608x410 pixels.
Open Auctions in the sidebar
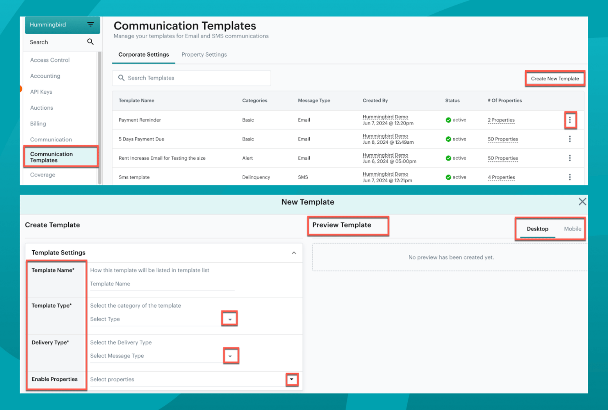[x=41, y=108]
